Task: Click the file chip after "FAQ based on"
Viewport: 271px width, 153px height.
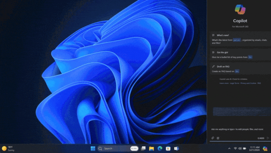Action: coord(237,71)
